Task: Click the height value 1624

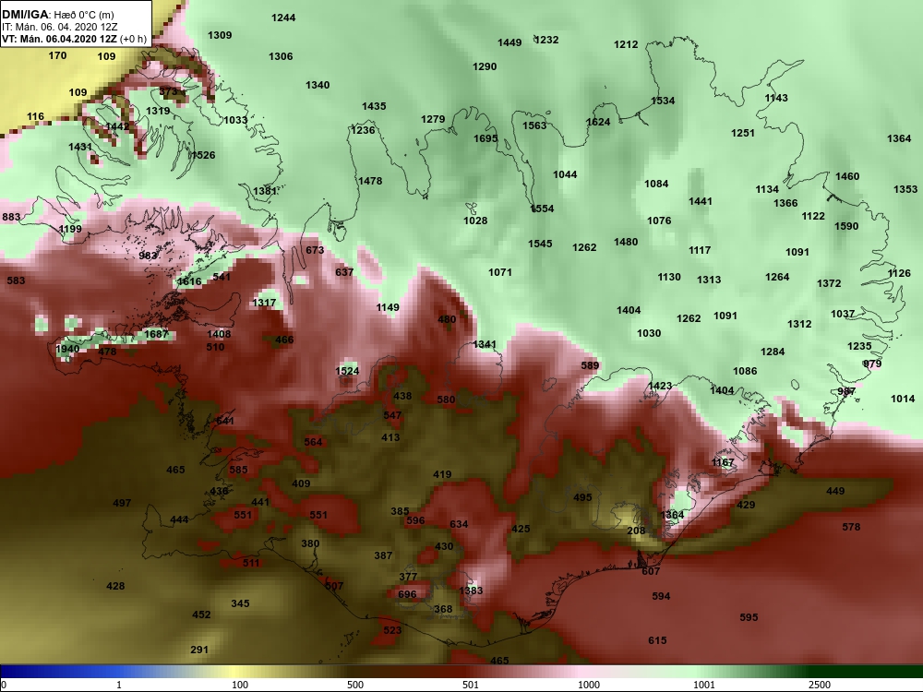Action: pos(598,122)
